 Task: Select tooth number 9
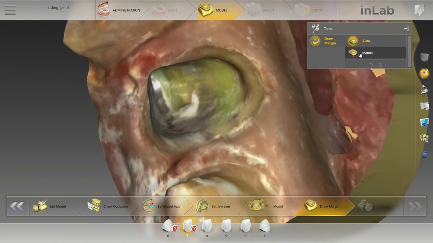(226, 228)
